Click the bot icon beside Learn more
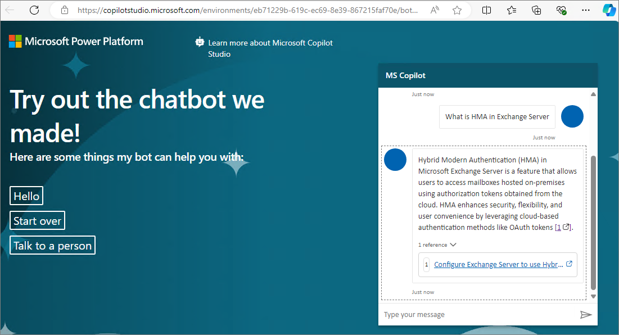The height and width of the screenshot is (335, 619). pos(200,42)
